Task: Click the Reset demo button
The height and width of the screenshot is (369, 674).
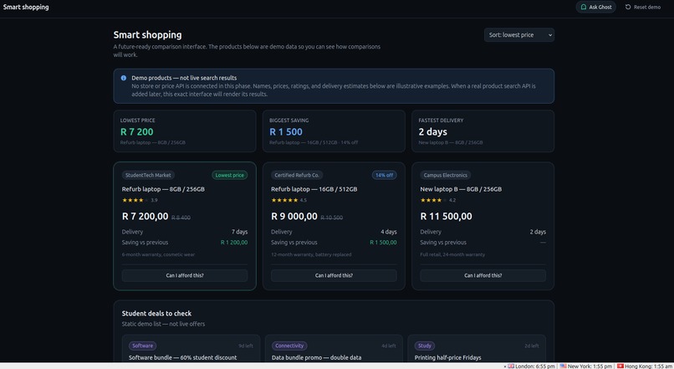Action: (642, 7)
